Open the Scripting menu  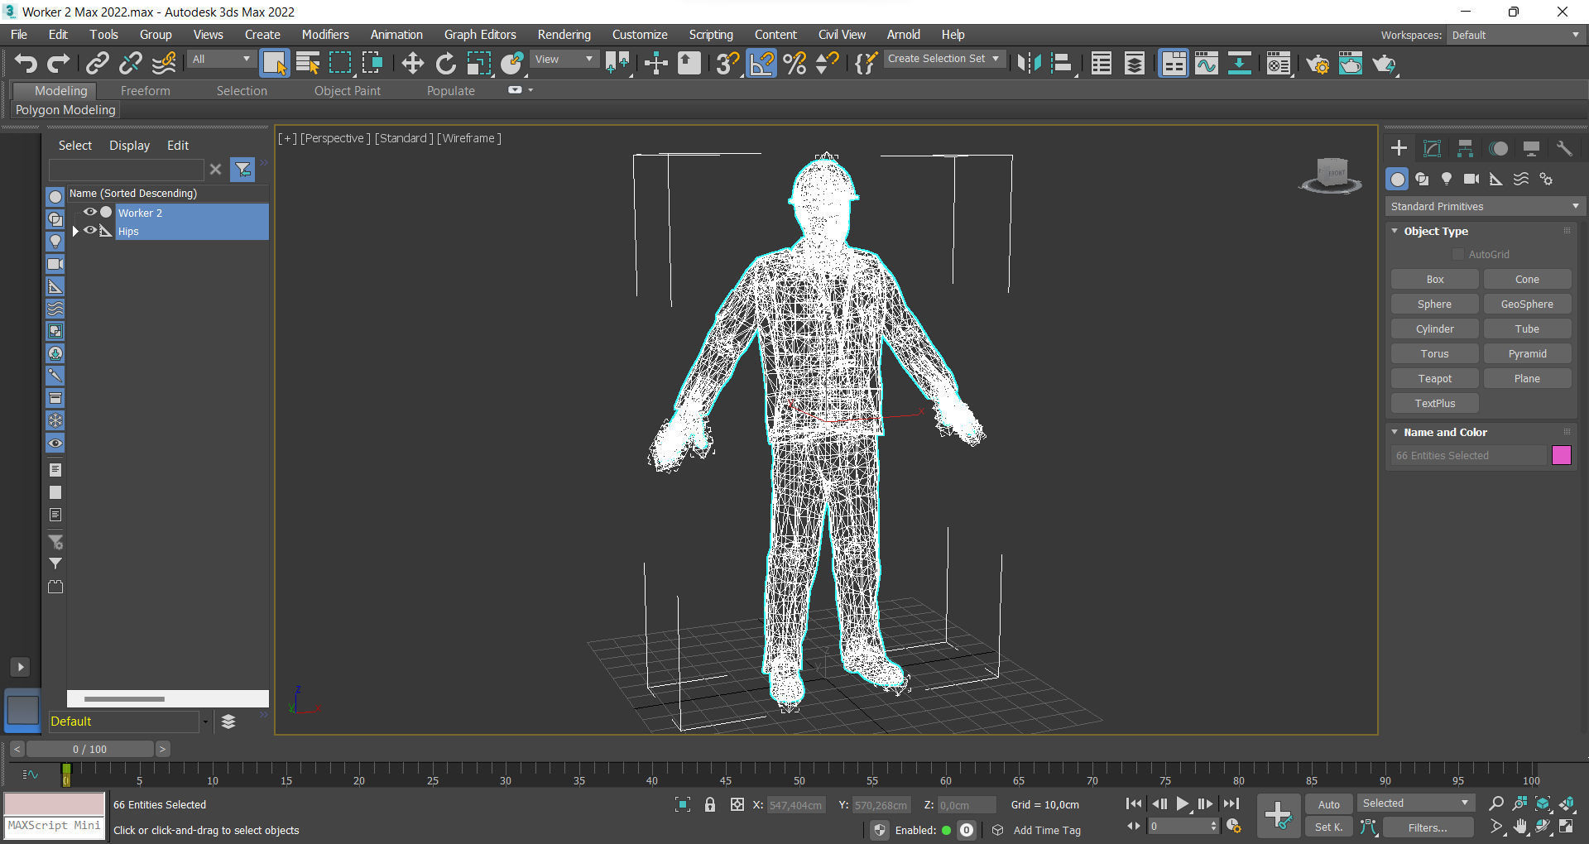point(711,34)
